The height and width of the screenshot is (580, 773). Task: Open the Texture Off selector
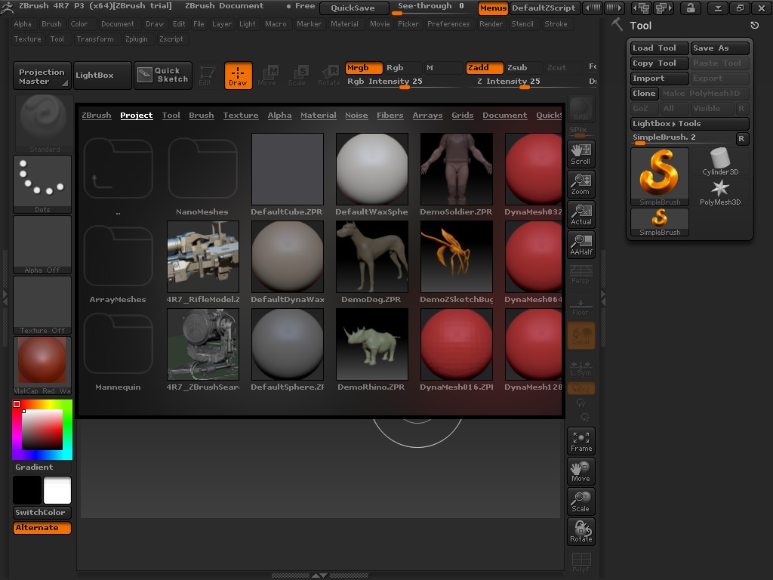(42, 305)
